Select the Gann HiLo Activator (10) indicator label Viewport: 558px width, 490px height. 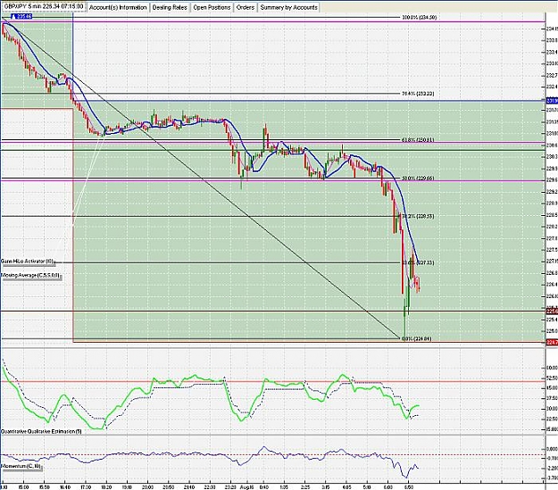click(28, 262)
